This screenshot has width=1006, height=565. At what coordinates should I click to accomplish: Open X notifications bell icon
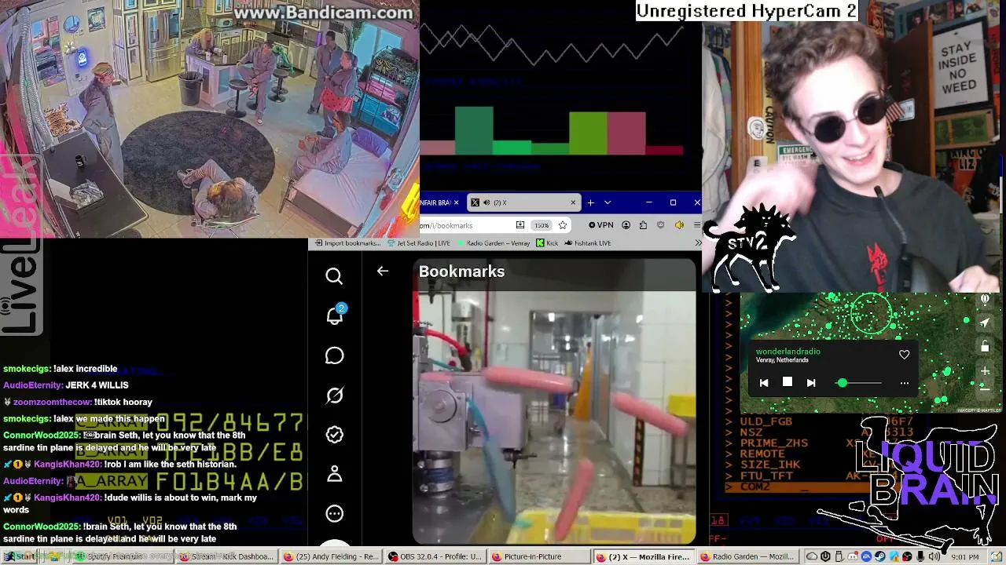coord(335,315)
